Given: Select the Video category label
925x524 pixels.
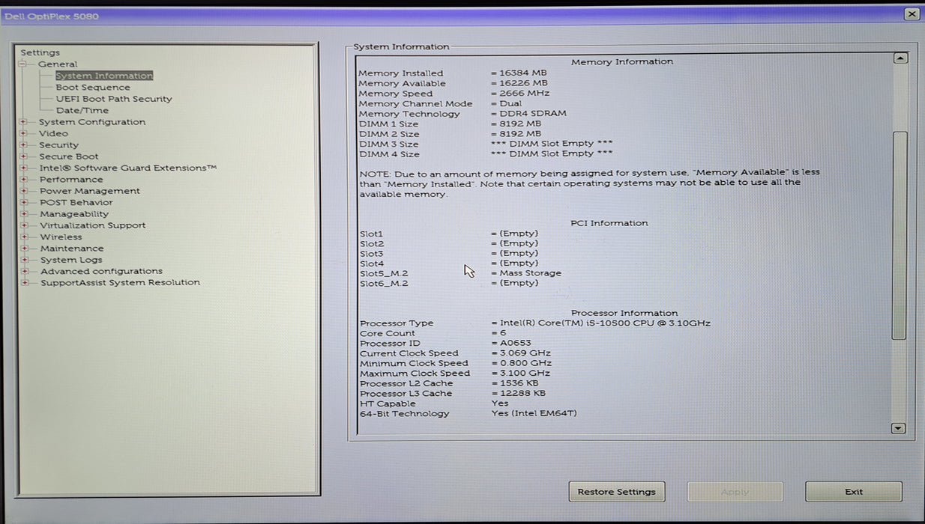Looking at the screenshot, I should [54, 133].
